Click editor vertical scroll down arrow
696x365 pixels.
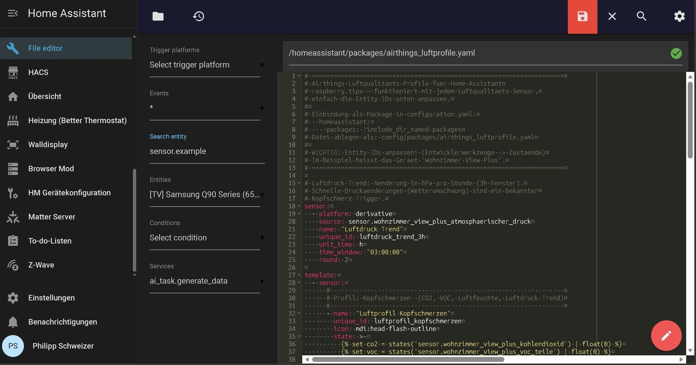pyautogui.click(x=690, y=351)
